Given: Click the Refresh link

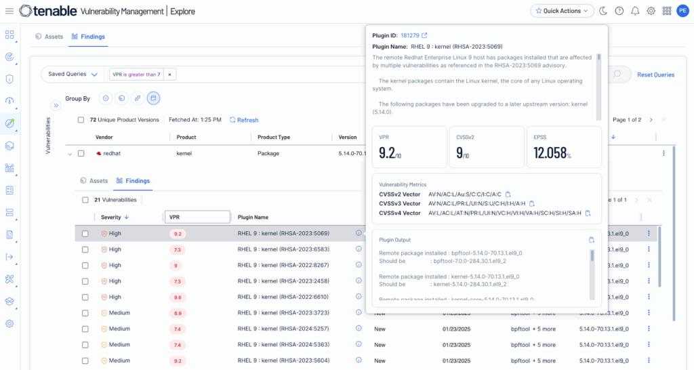Looking at the screenshot, I should pyautogui.click(x=244, y=120).
